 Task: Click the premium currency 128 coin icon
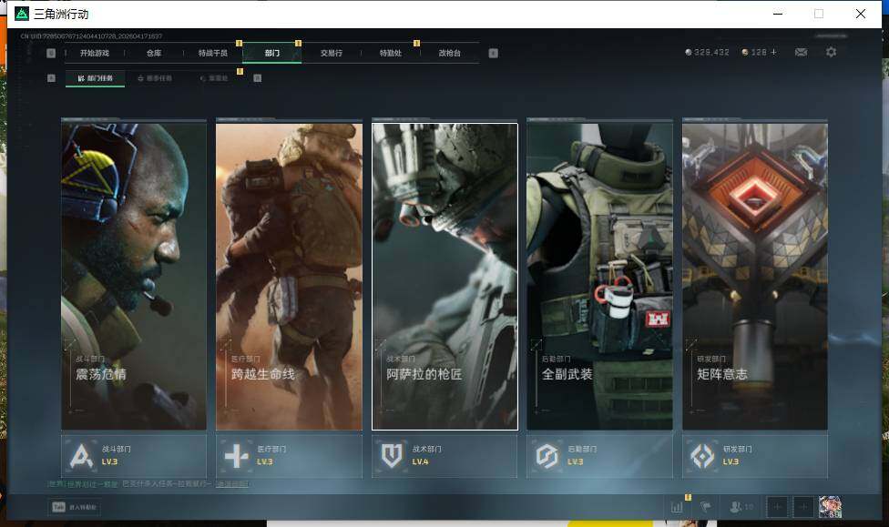(745, 52)
